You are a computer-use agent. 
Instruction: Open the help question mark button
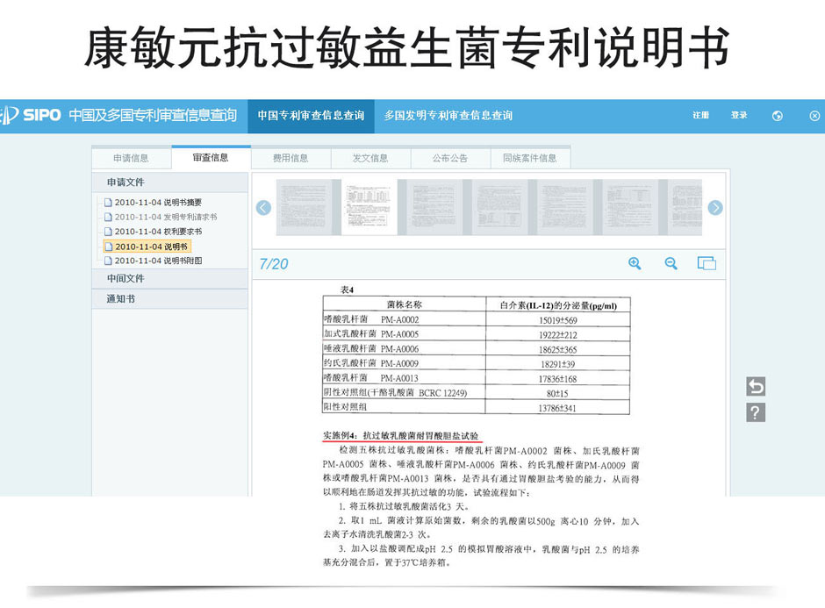click(x=756, y=412)
